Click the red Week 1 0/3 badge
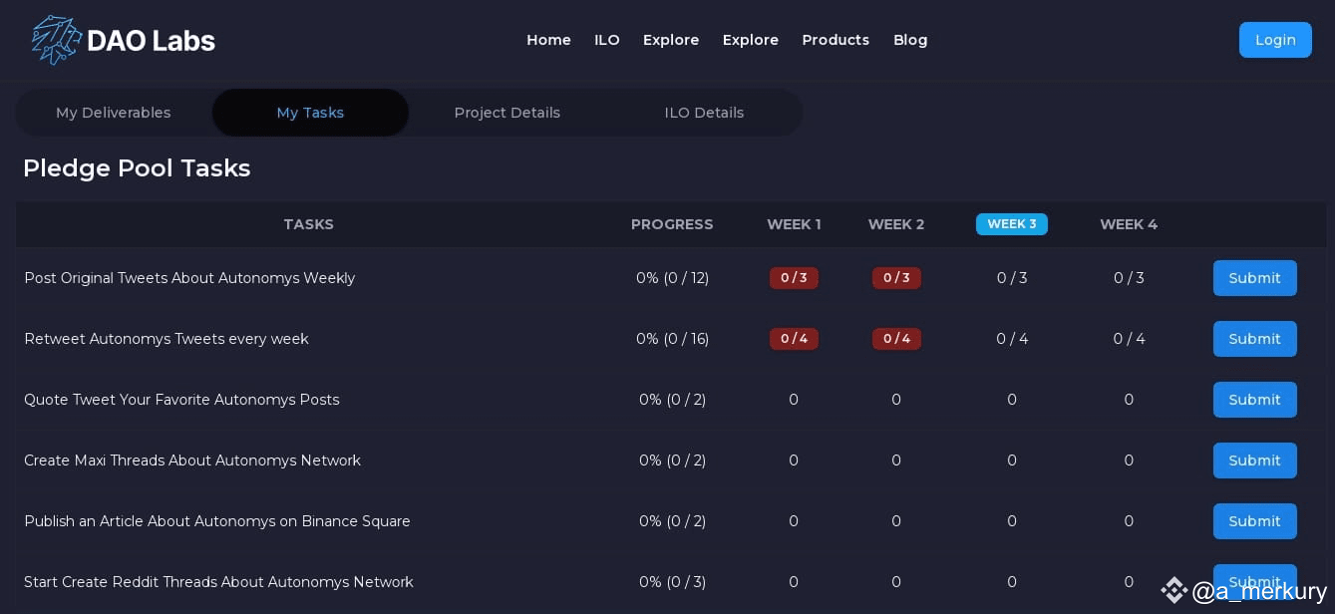The height and width of the screenshot is (614, 1335). (x=794, y=278)
